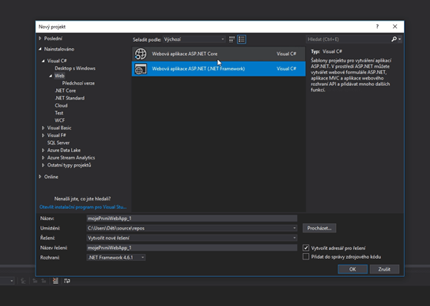Viewport: 430px width, 306px height.
Task: Open the search options dropdown arrow
Action: tap(400, 39)
